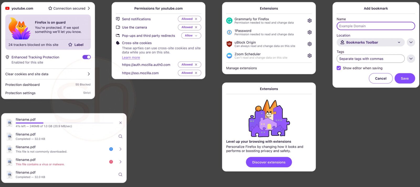Uncheck Show editor when saving
Image resolution: width=420 pixels, height=187 pixels.
(x=339, y=68)
